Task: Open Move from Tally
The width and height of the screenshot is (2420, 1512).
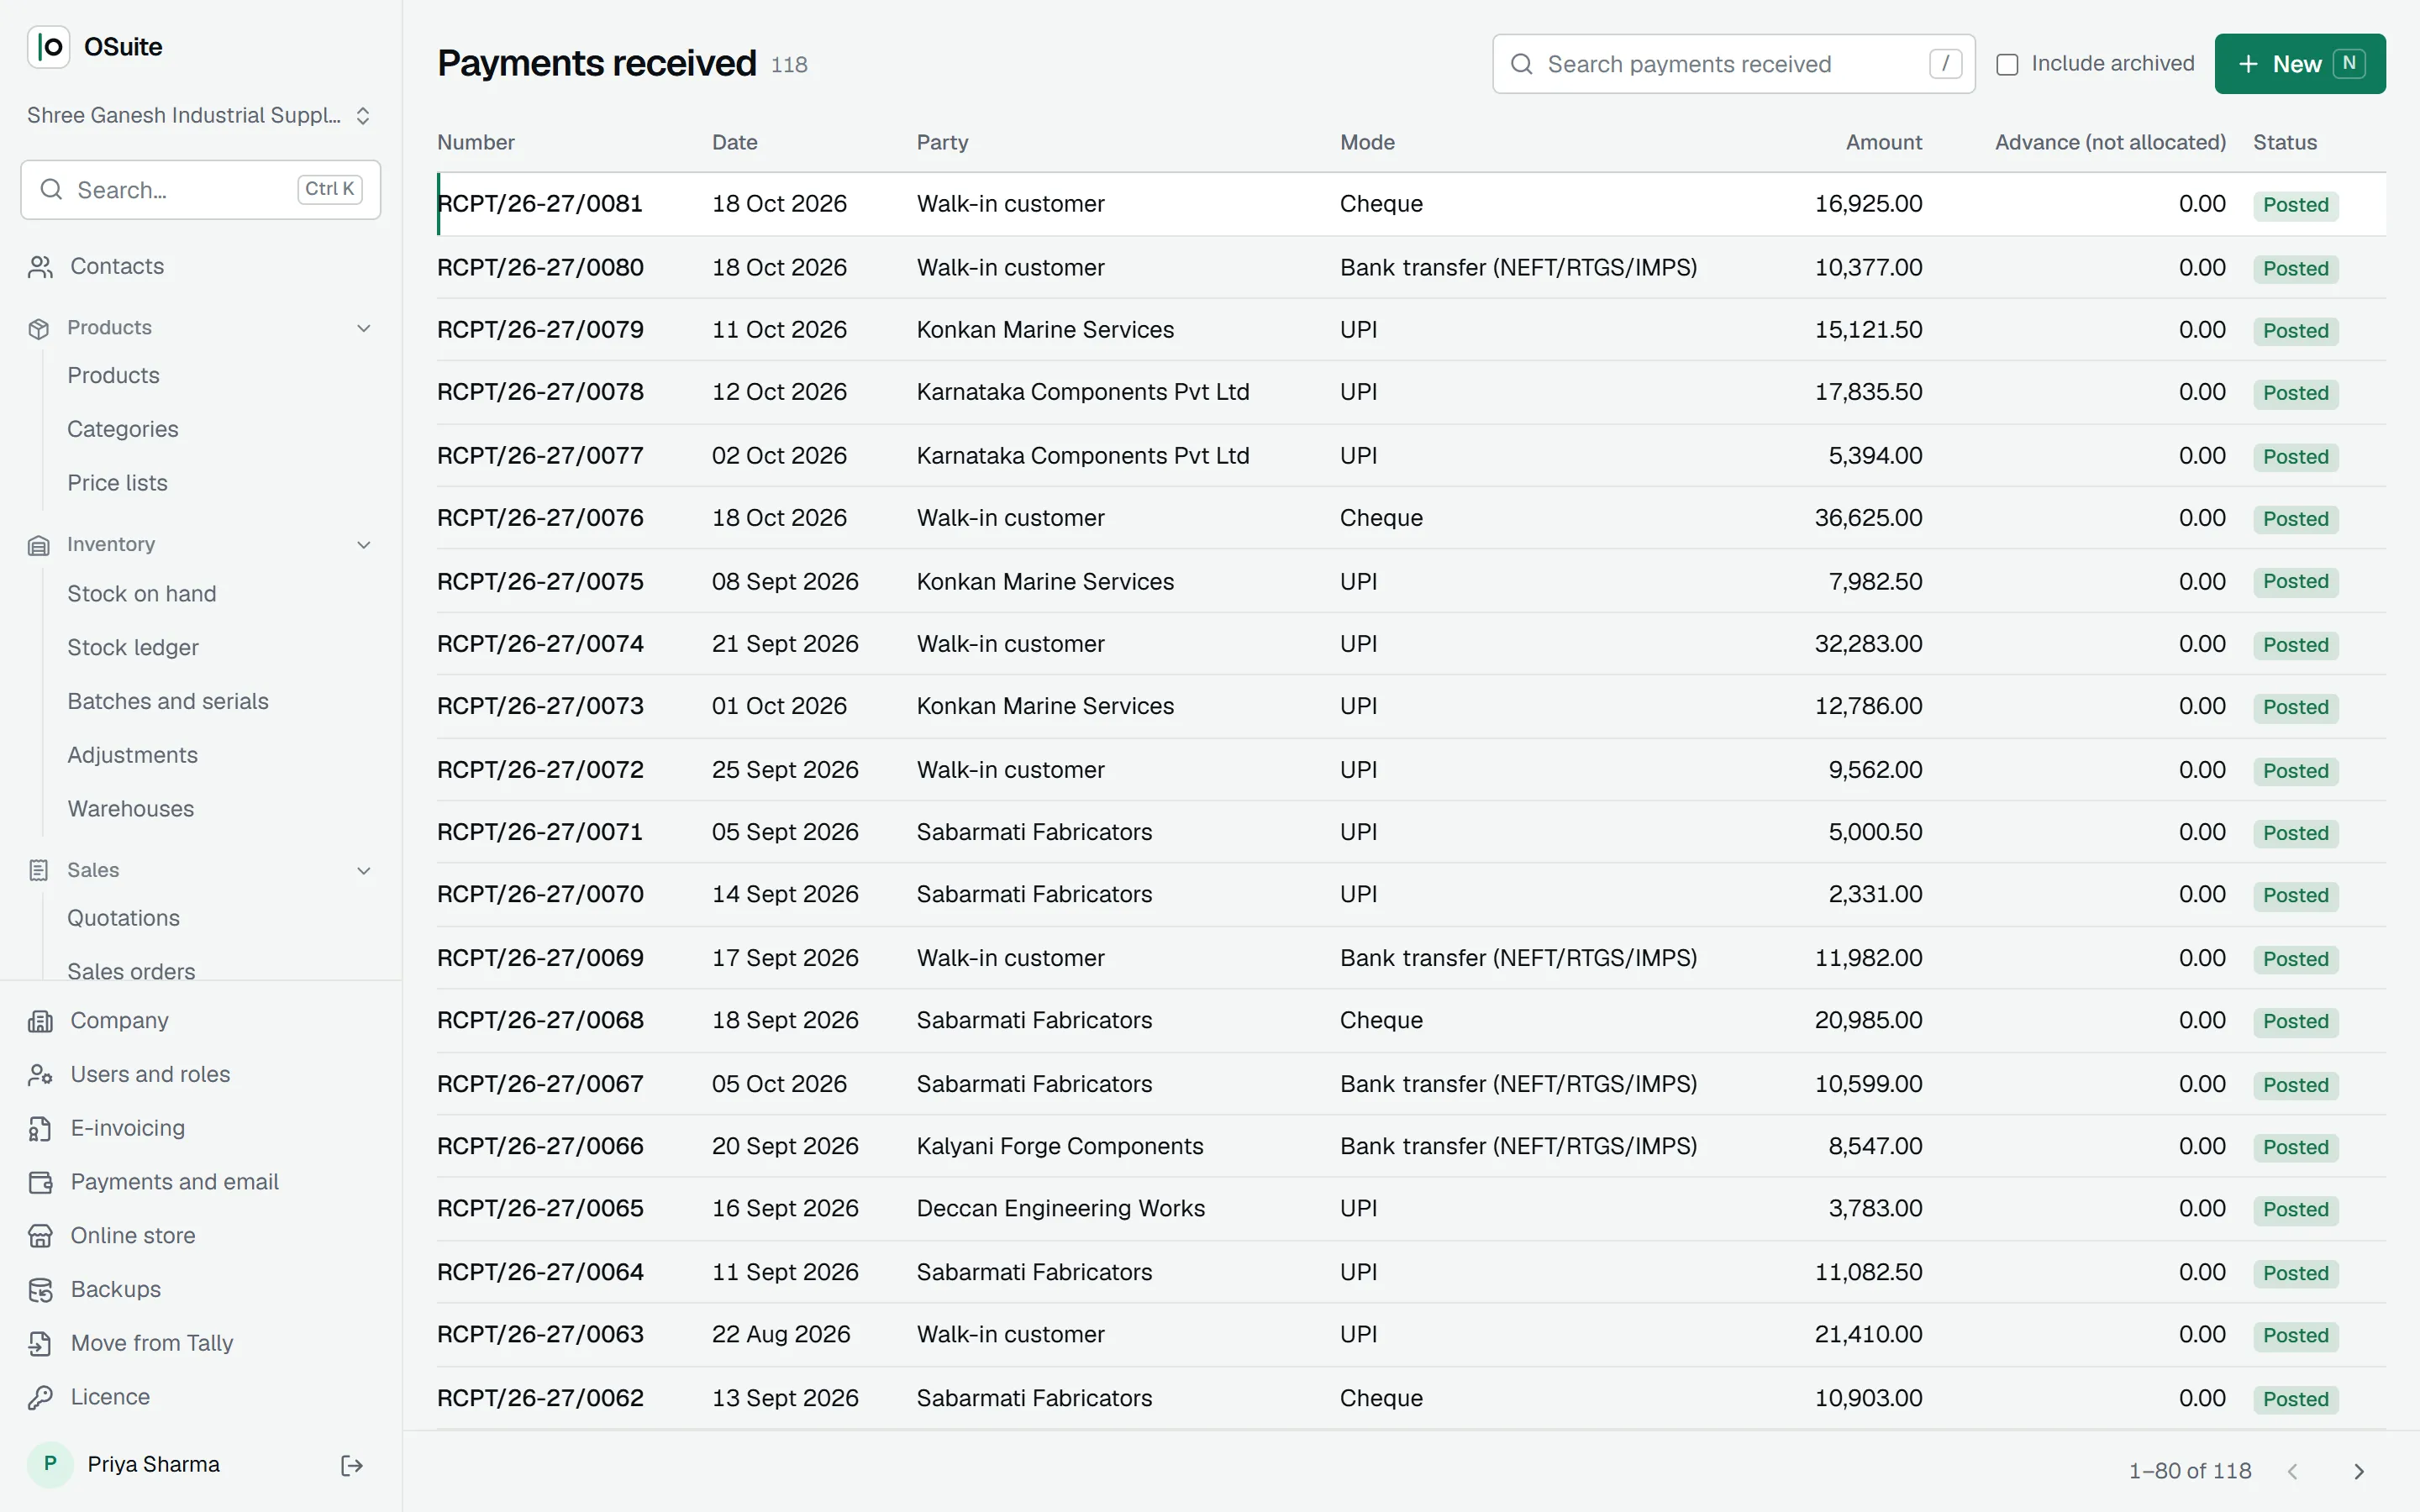Action: (152, 1343)
